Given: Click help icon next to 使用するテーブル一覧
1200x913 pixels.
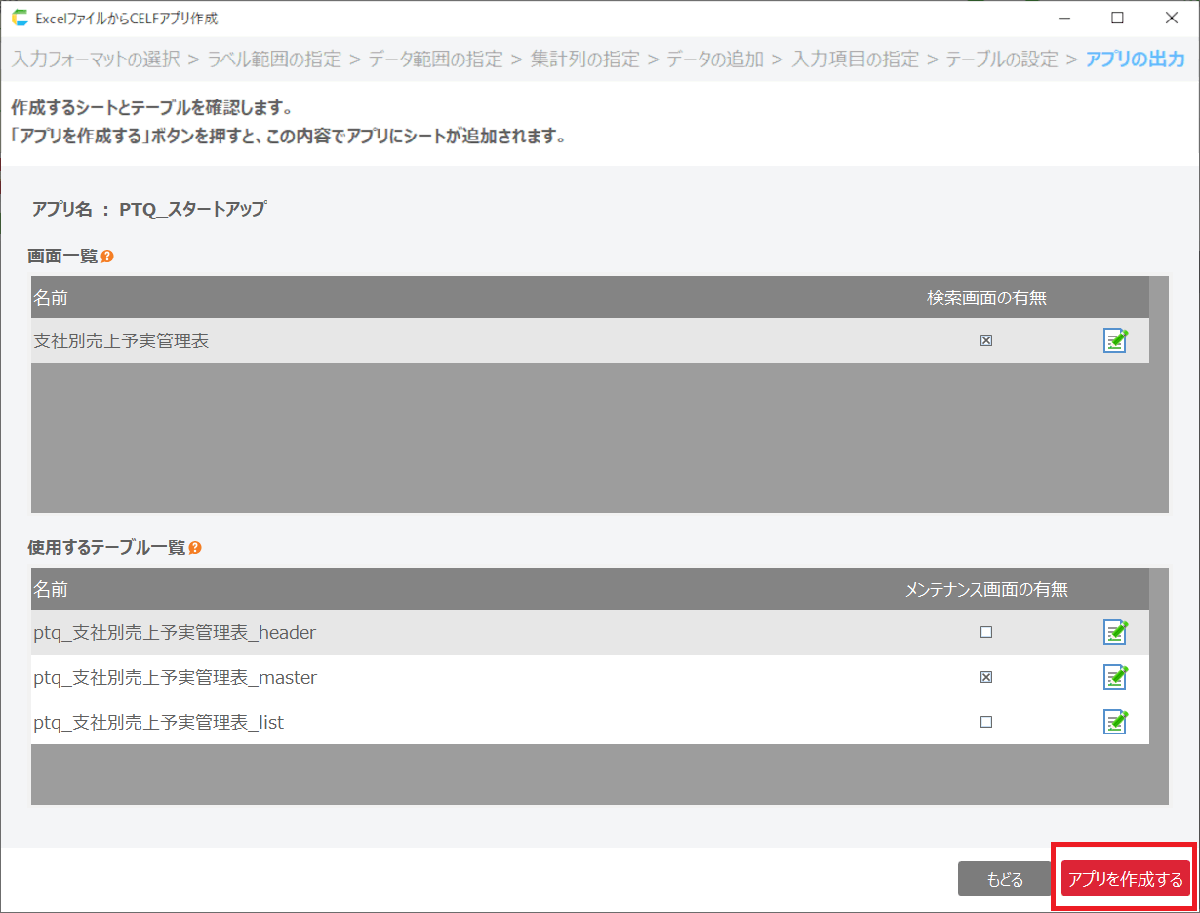Looking at the screenshot, I should (195, 548).
